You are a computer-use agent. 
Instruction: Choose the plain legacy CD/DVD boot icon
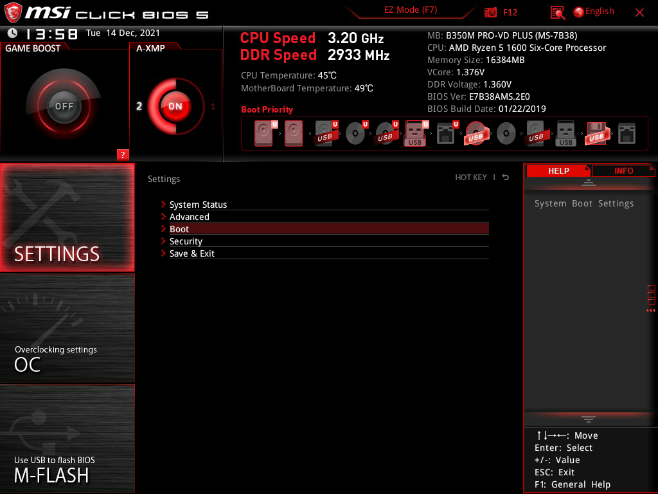tap(506, 134)
